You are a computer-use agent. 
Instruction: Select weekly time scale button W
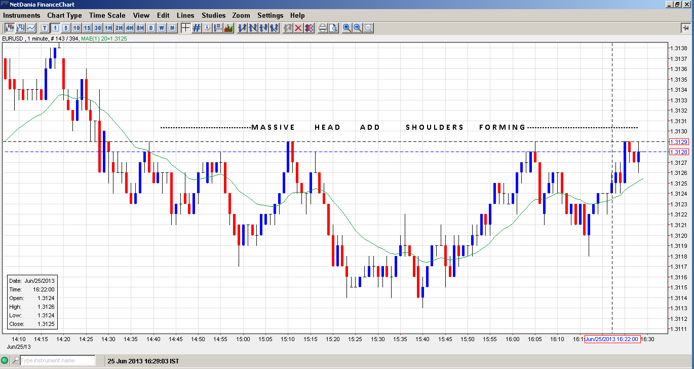click(x=162, y=28)
